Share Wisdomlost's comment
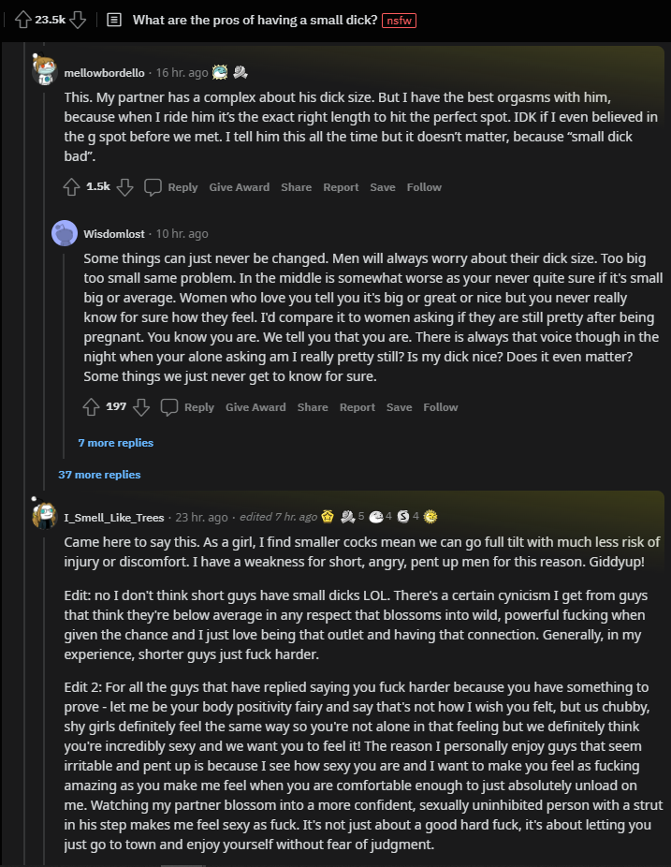Viewport: 671px width, 867px height. [x=313, y=407]
